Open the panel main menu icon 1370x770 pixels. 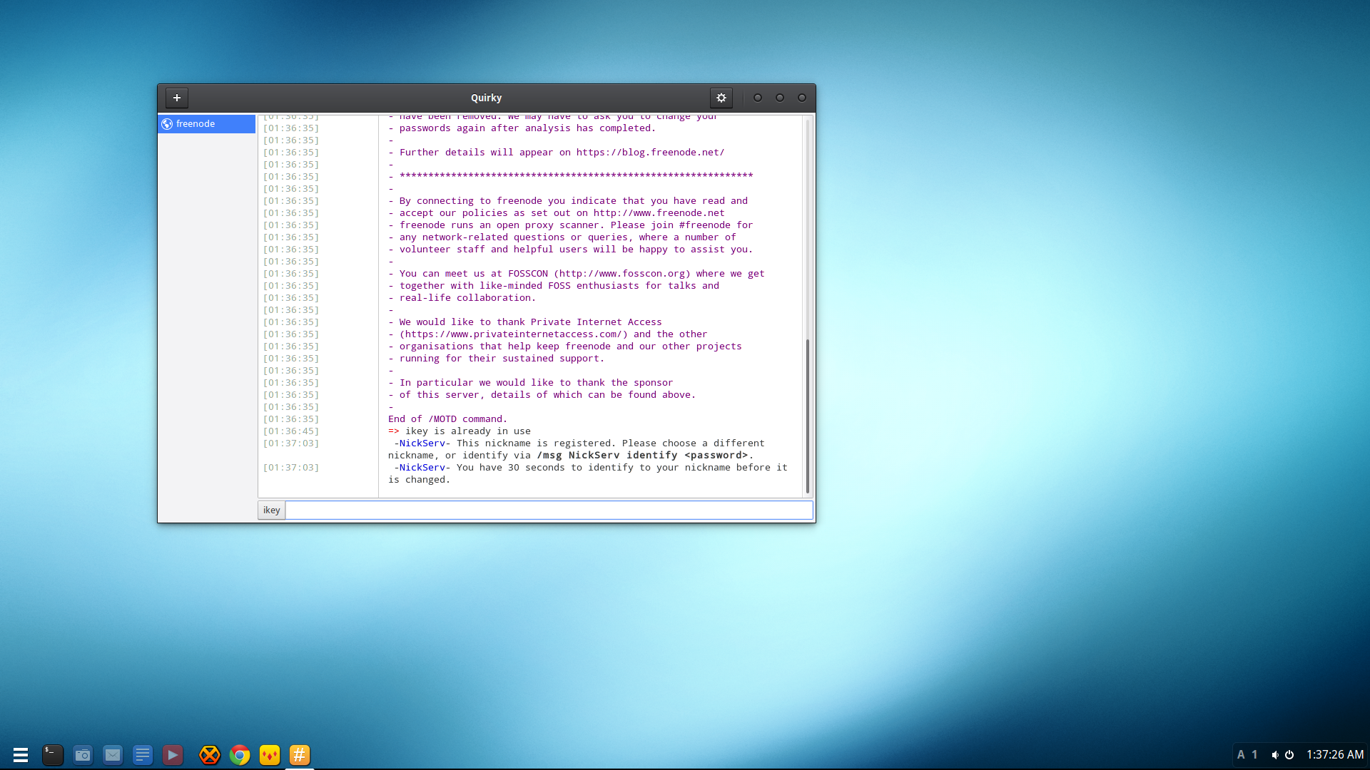pyautogui.click(x=21, y=755)
